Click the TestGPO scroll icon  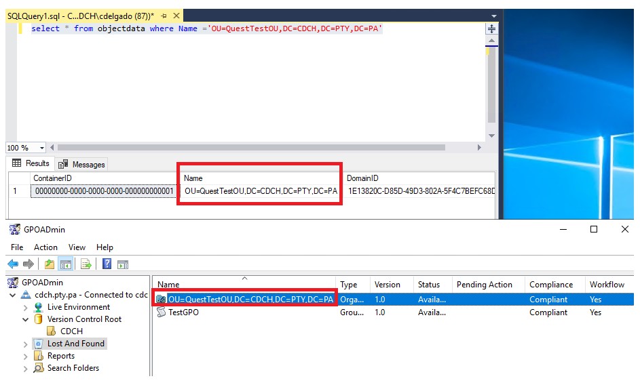click(x=162, y=312)
